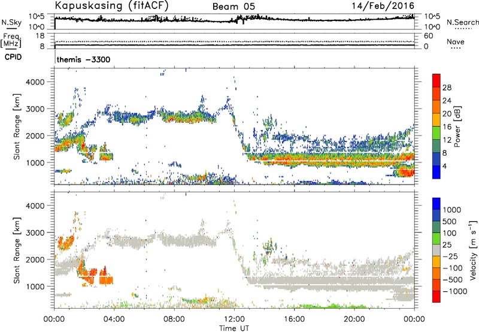Click the Nave legend label
This screenshot has width=479, height=332.
coord(456,41)
